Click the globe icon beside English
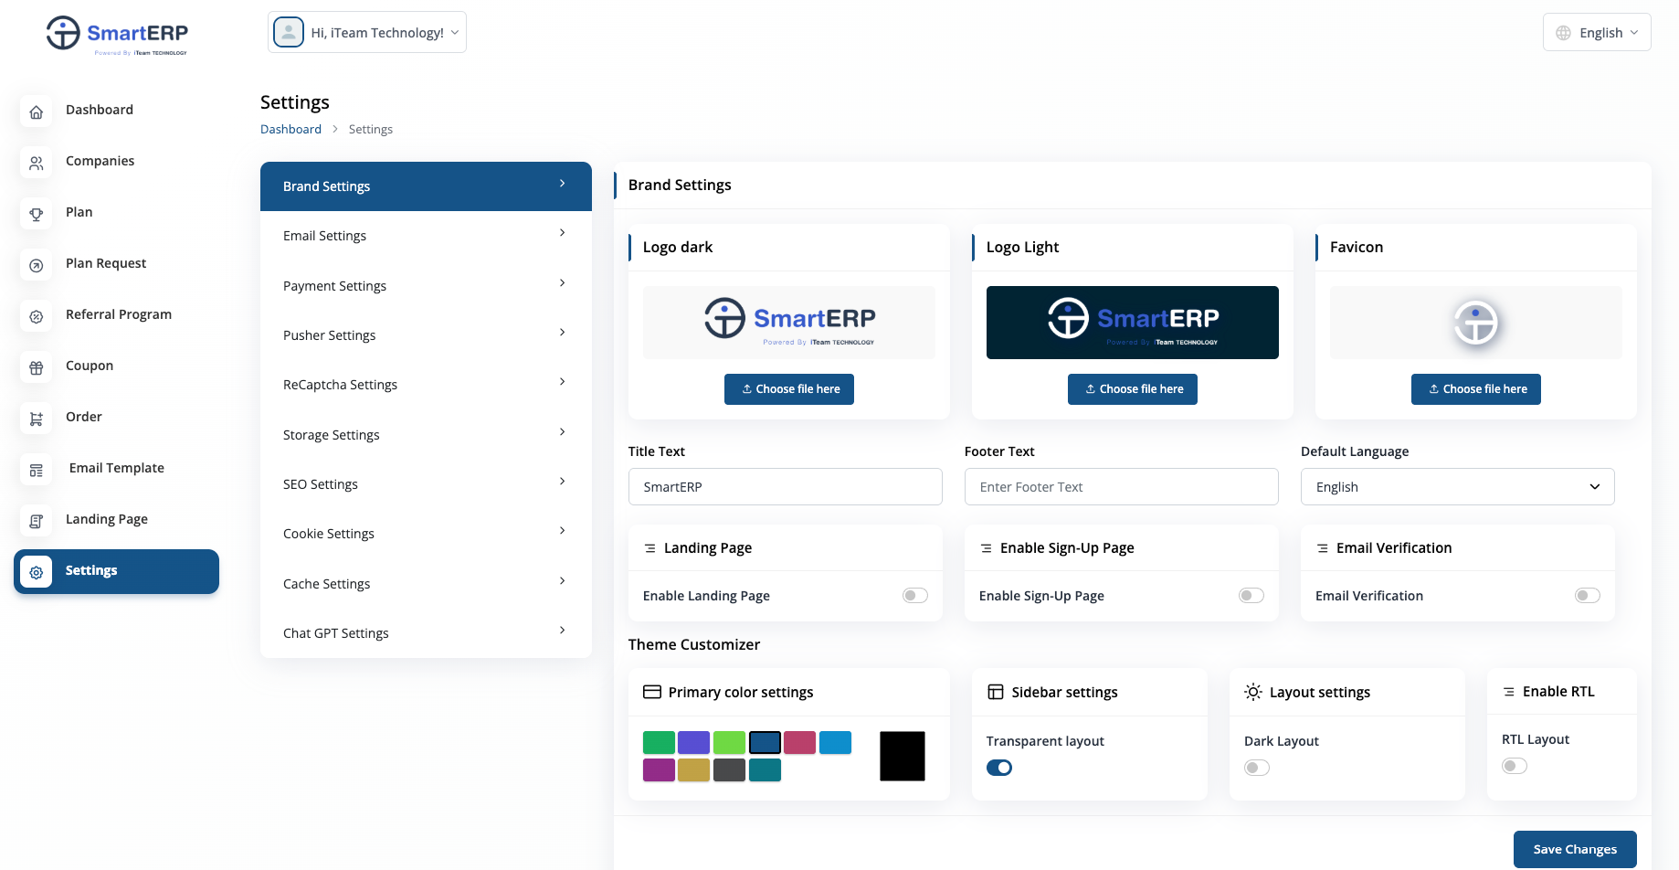Viewport: 1679px width, 870px height. pyautogui.click(x=1563, y=33)
